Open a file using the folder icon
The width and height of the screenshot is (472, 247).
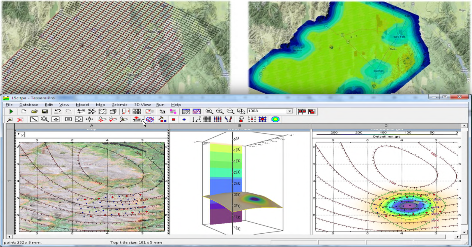[x=34, y=111]
